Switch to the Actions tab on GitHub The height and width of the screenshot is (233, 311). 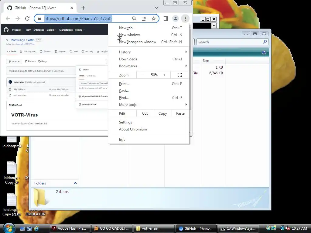coord(45,52)
